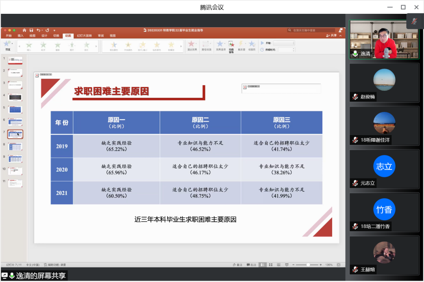Click the 备注 notes toggle in status bar

pyautogui.click(x=237, y=265)
